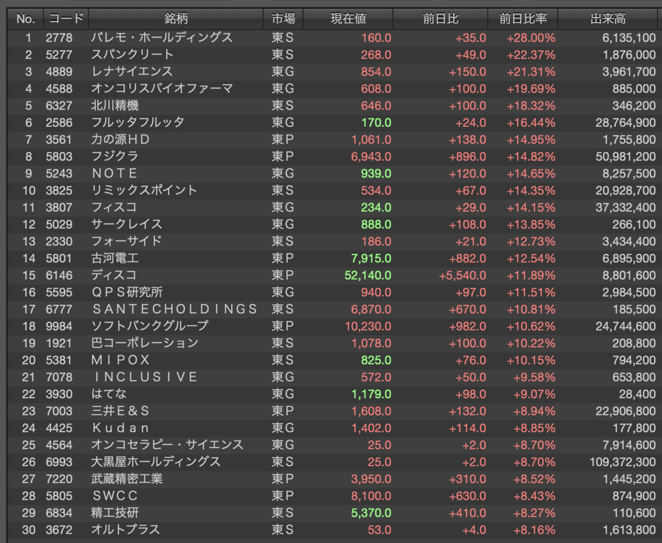The width and height of the screenshot is (662, 543).
Task: Click the +896.0 price change
Action: (468, 157)
